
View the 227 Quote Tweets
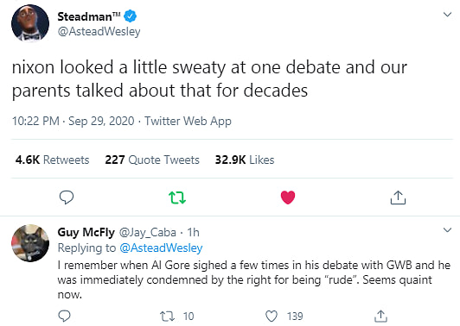[x=152, y=160]
